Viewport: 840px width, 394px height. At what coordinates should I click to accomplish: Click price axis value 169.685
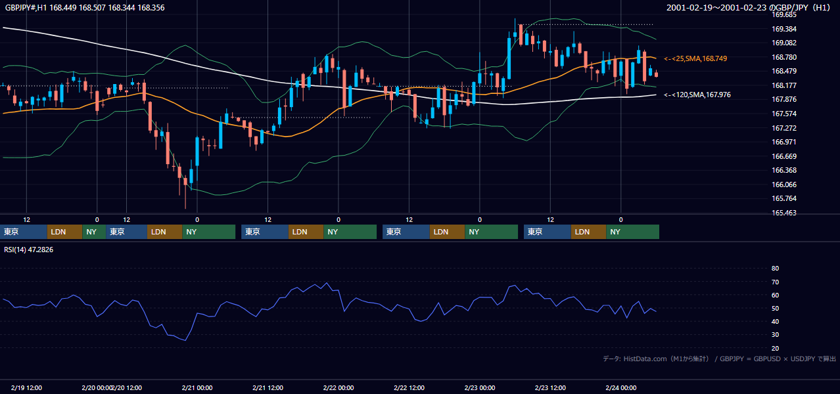783,14
